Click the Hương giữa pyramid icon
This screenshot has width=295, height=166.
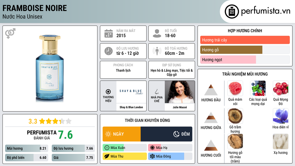coord(211,118)
